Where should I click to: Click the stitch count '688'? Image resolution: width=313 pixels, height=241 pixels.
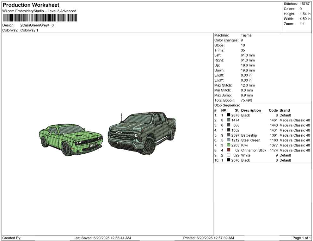point(236,125)
